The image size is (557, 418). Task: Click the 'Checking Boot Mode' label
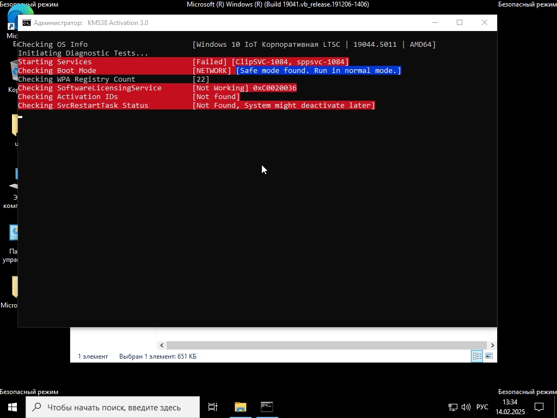pyautogui.click(x=57, y=71)
